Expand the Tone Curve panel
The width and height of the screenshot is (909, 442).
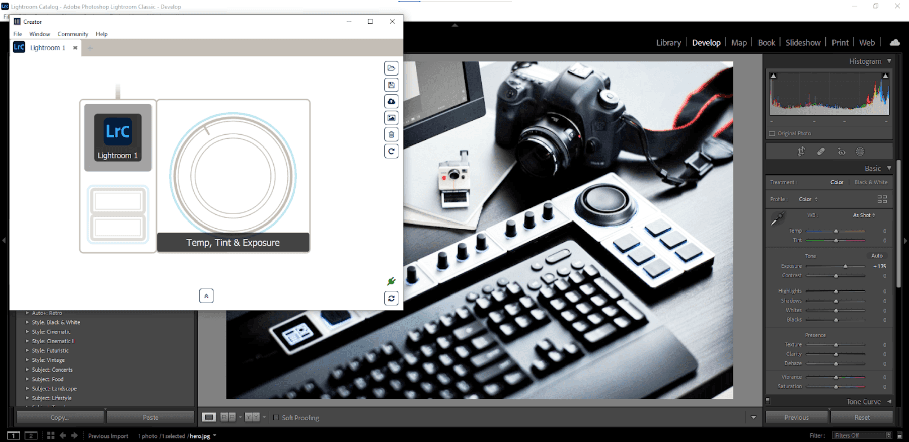(x=889, y=401)
